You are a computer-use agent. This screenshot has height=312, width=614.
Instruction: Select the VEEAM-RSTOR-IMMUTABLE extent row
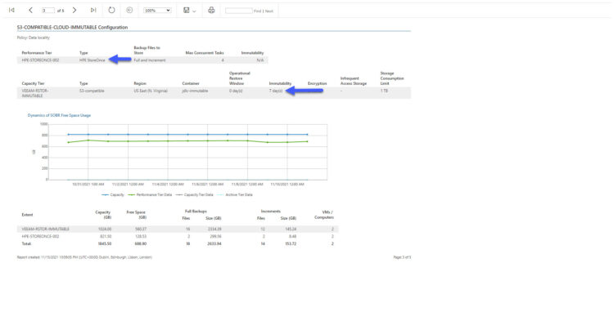pyautogui.click(x=178, y=229)
